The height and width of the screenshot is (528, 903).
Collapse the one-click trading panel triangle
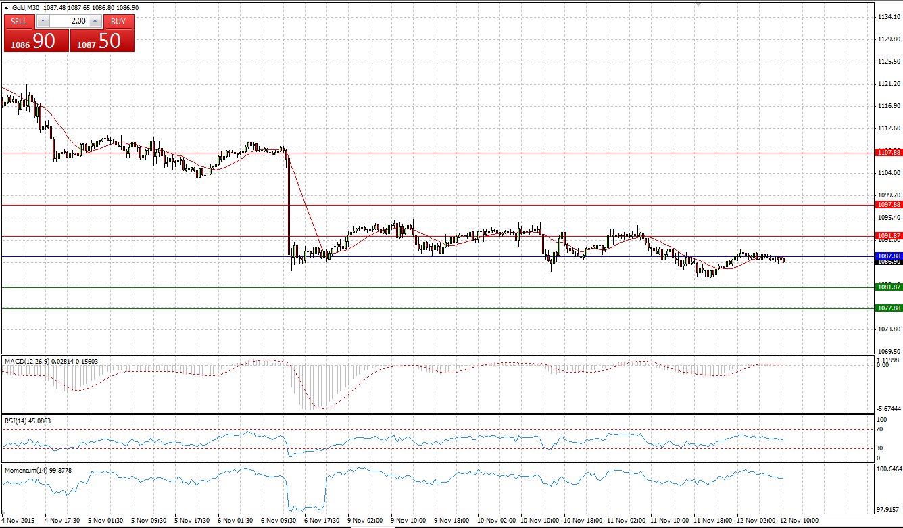[7, 7]
